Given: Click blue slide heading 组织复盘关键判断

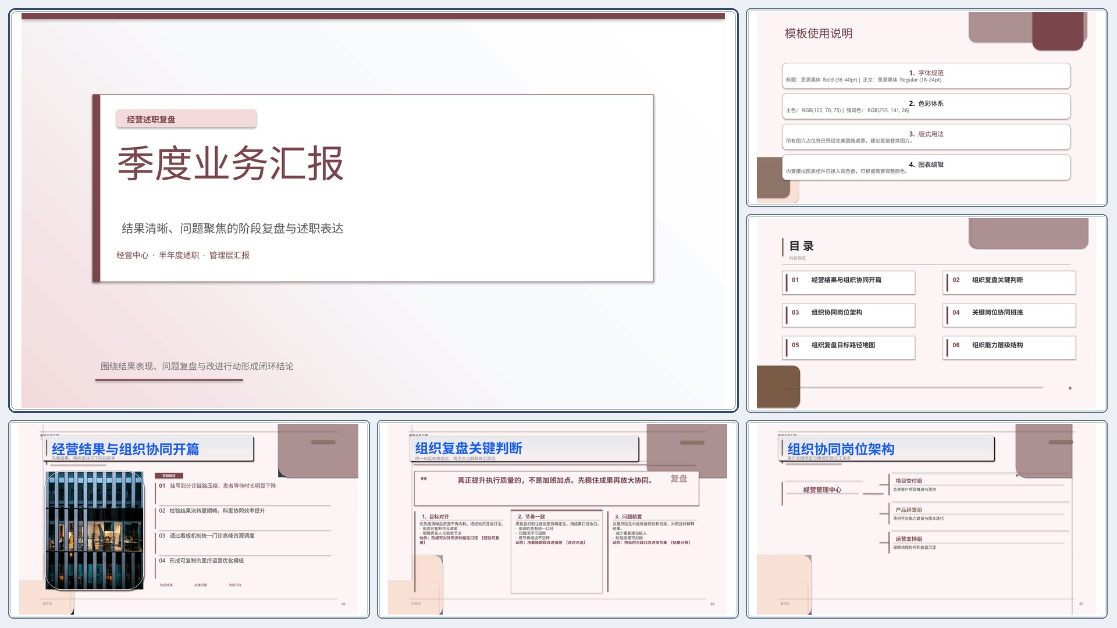Looking at the screenshot, I should tap(468, 448).
